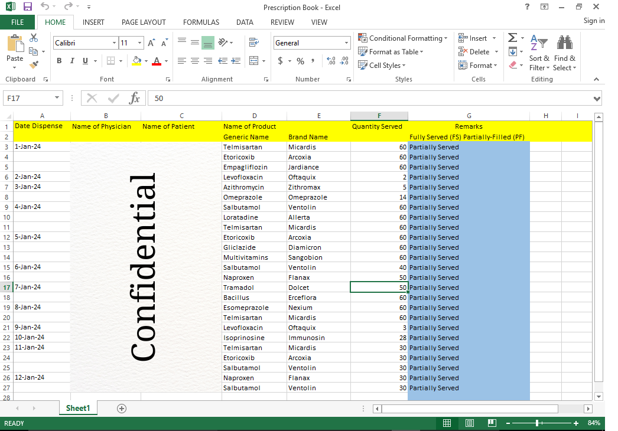
Task: Click the red Font Color swatch
Action: coord(157,61)
